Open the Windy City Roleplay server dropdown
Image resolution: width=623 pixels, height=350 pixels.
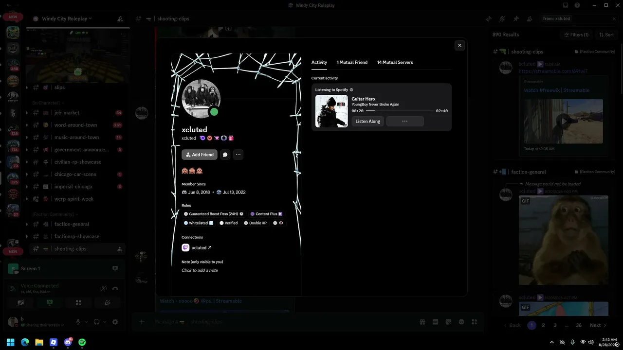pos(67,18)
